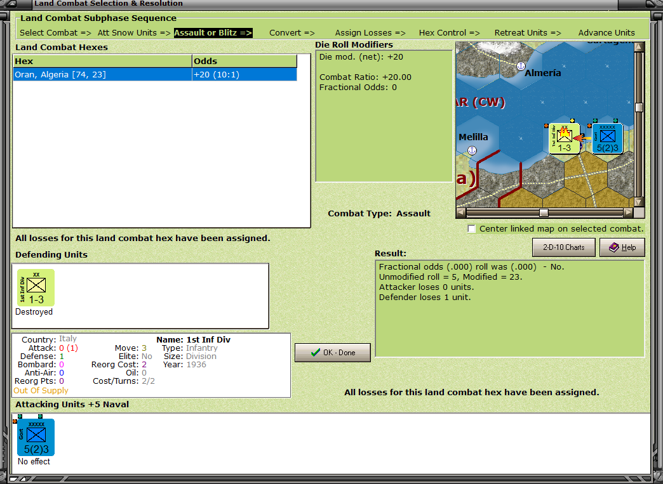
Task: Click the map horizontal scrollbar thumb
Action: tap(544, 213)
